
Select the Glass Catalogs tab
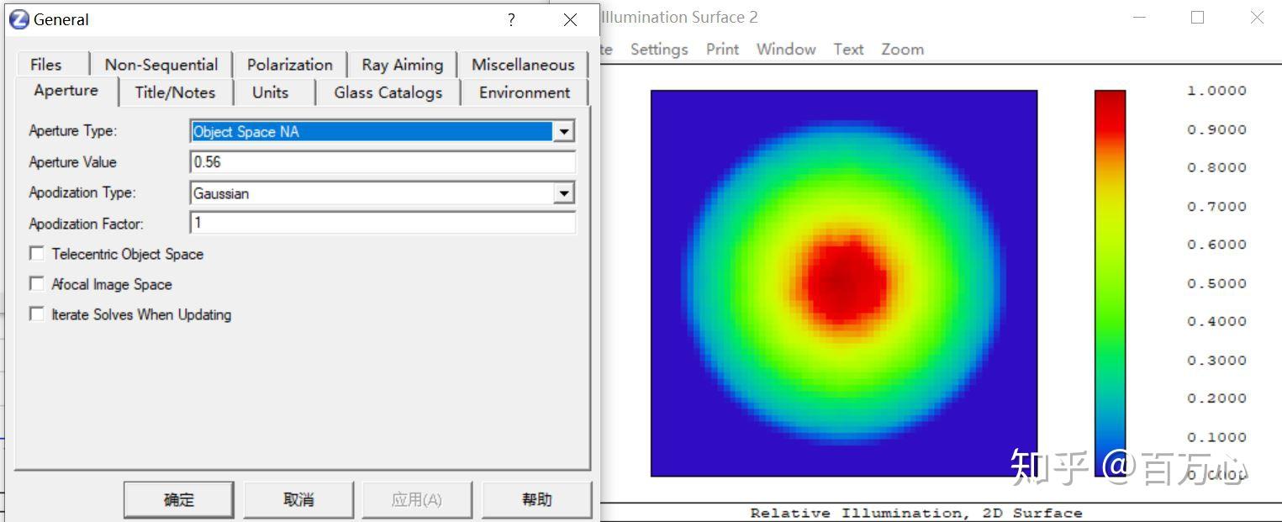click(x=388, y=92)
